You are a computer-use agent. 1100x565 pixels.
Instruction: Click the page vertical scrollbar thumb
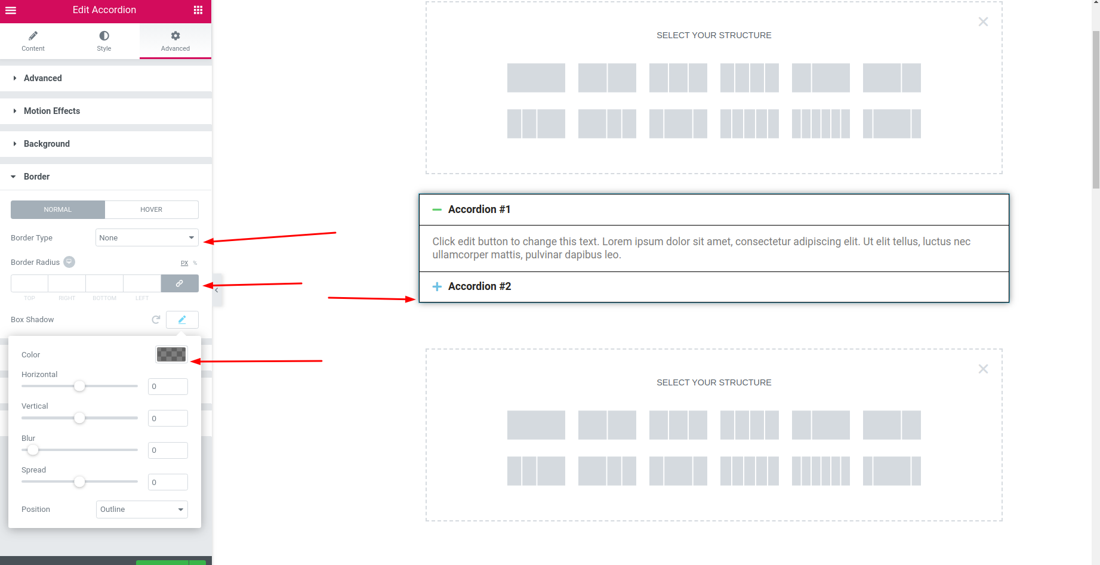(1095, 109)
